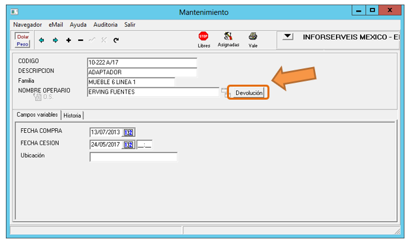Click the Familia field MUEBLE 6 LINEA 1

tap(131, 82)
